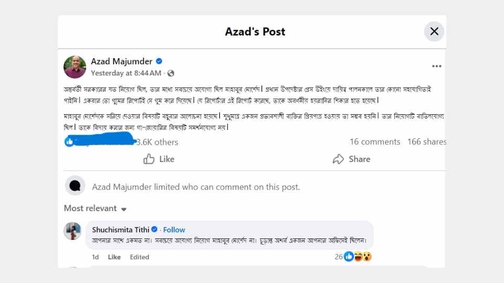Click the globe public audience icon
Screen dimensions: 504x283
(x=171, y=73)
